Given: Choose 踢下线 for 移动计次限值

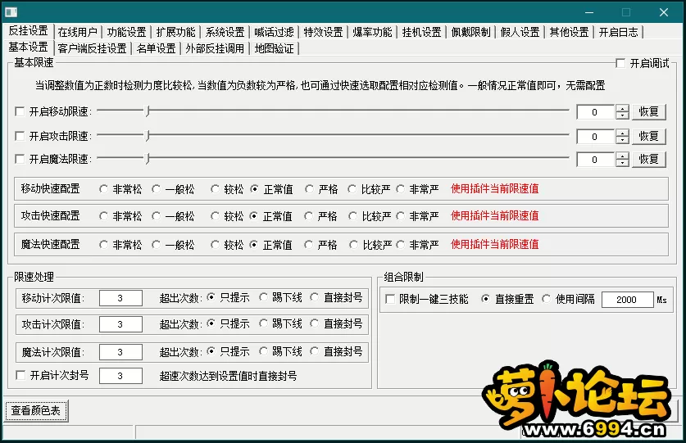Looking at the screenshot, I should 263,297.
